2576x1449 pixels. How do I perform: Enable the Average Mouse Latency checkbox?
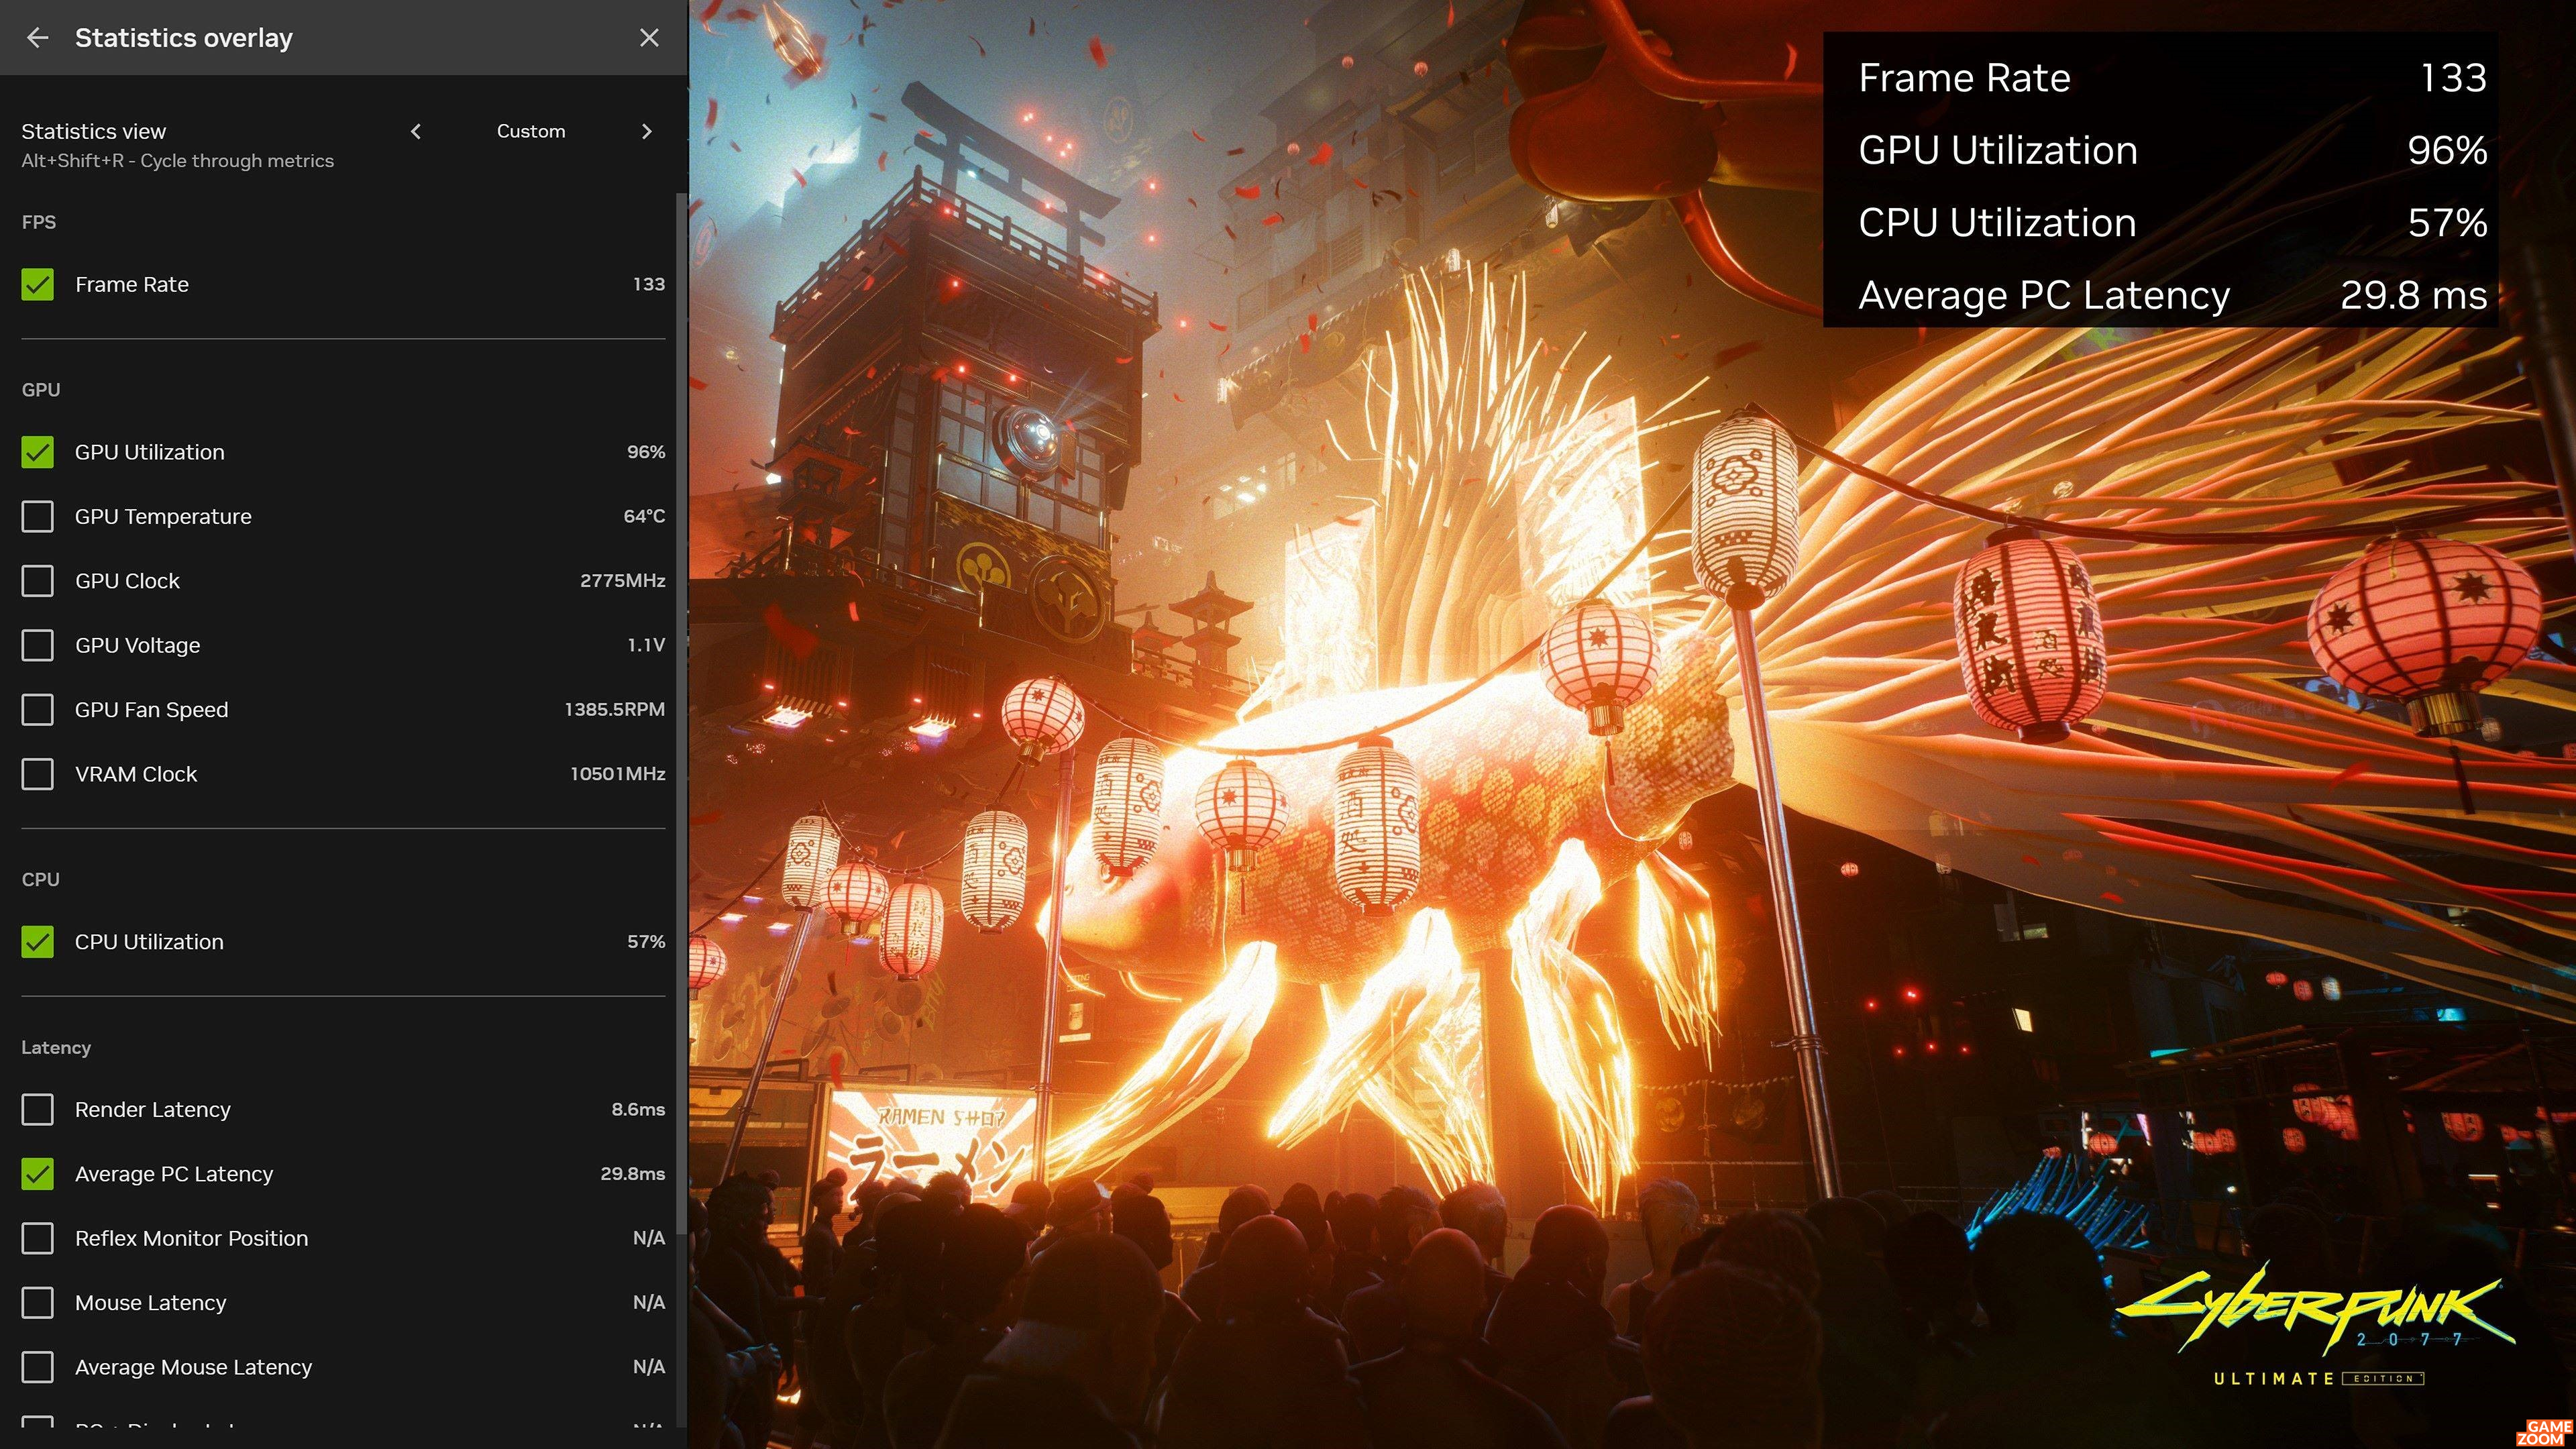(38, 1367)
